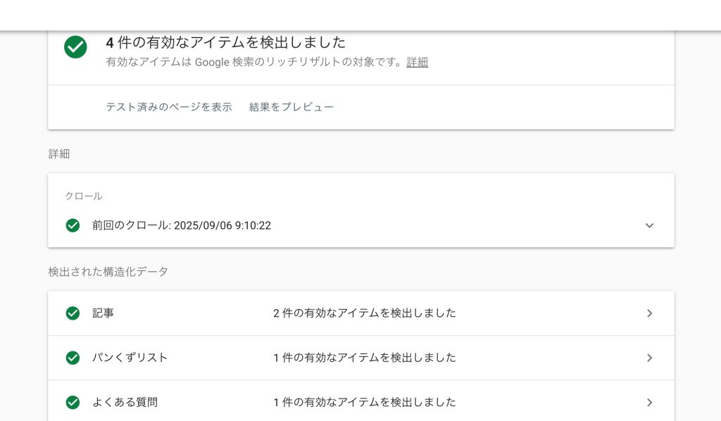Open the パンくずリスト row's right arrow
The image size is (721, 421).
click(x=649, y=358)
